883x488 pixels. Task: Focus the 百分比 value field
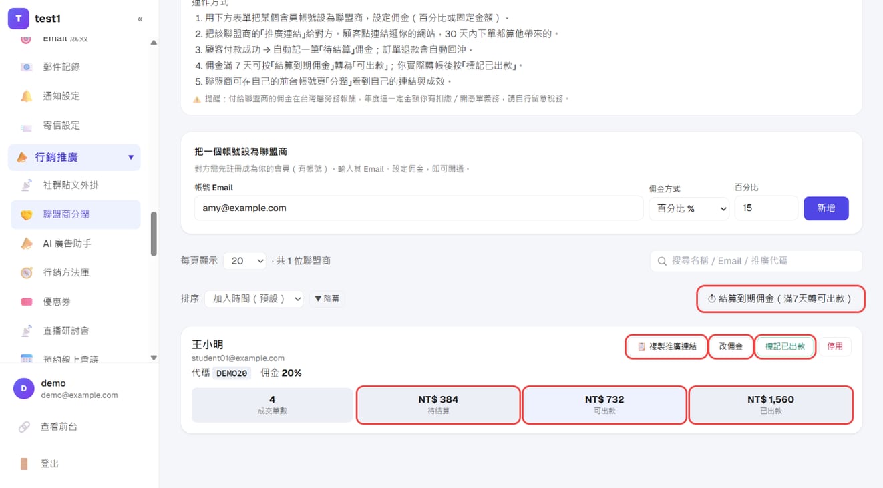[x=766, y=208]
